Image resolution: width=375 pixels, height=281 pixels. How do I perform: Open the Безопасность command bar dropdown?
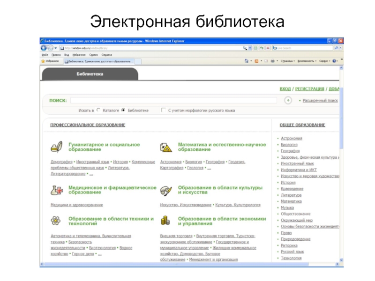tap(307, 61)
